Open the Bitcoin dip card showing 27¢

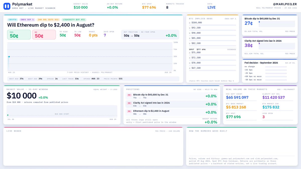coord(270,25)
